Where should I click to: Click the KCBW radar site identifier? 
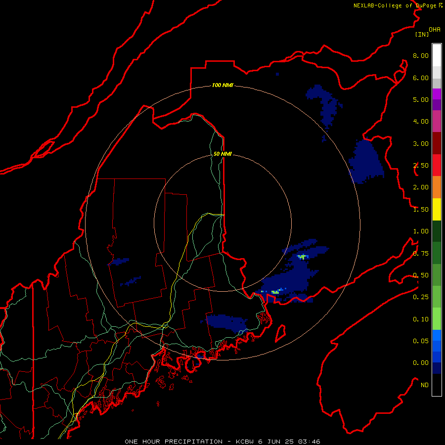point(245,442)
